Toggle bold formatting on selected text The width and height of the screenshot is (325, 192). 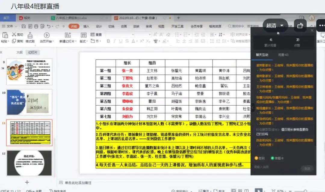click(108, 40)
